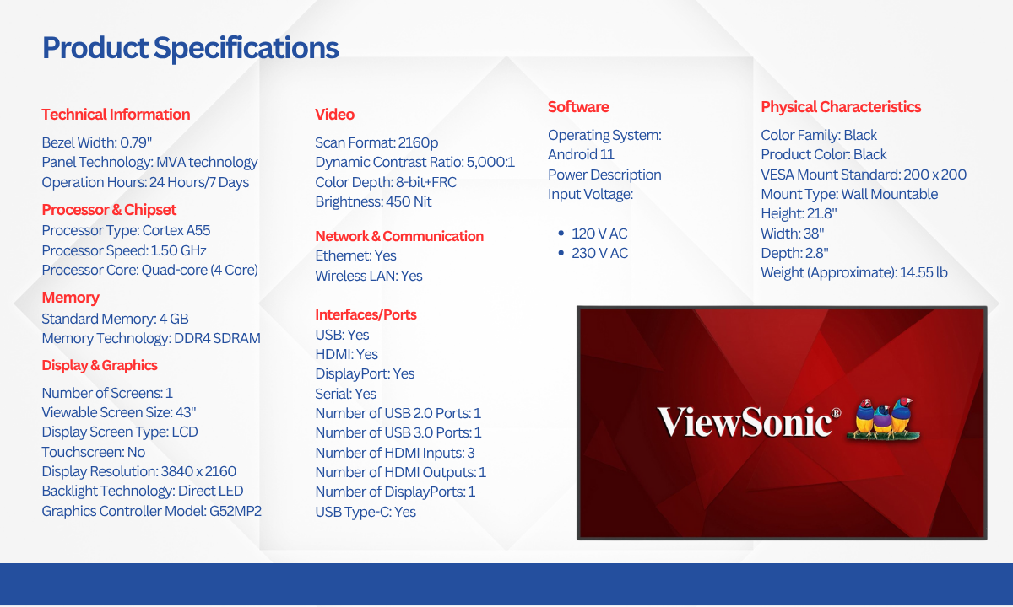Click the 'Power Description' line
The width and height of the screenshot is (1013, 607).
pyautogui.click(x=604, y=175)
